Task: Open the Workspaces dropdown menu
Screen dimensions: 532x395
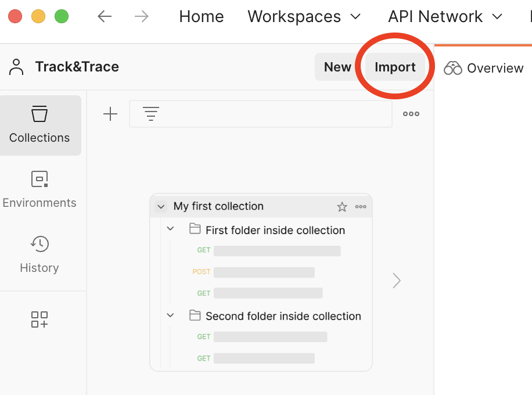Action: (x=304, y=16)
